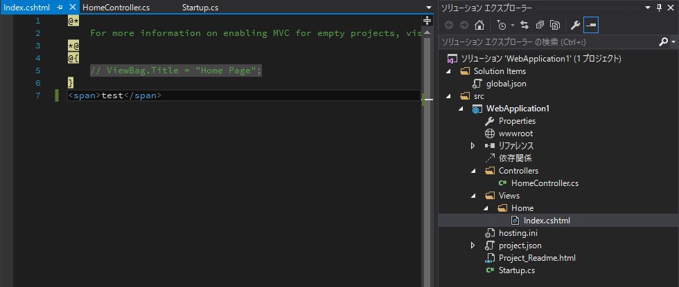Click the wwwroot globe icon
This screenshot has height=287, width=679.
(489, 133)
